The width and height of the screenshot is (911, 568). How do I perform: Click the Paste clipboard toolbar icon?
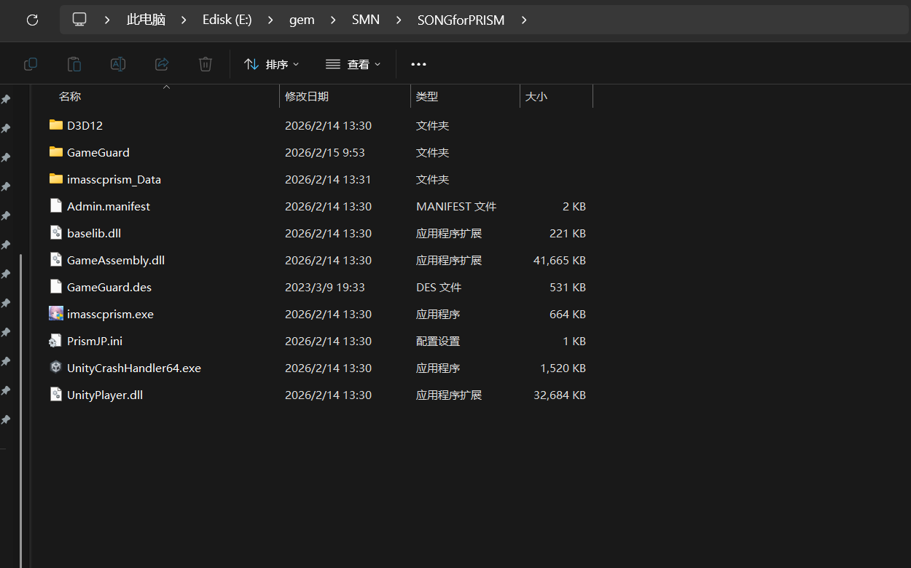tap(74, 64)
